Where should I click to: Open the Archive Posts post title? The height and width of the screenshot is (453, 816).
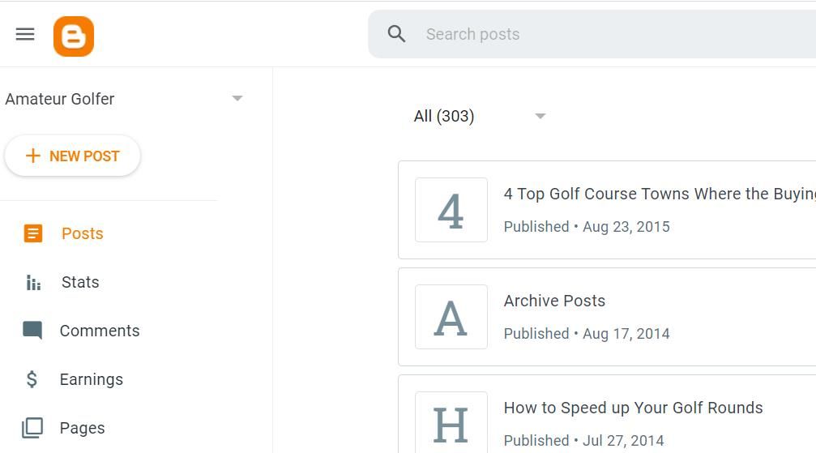tap(554, 301)
